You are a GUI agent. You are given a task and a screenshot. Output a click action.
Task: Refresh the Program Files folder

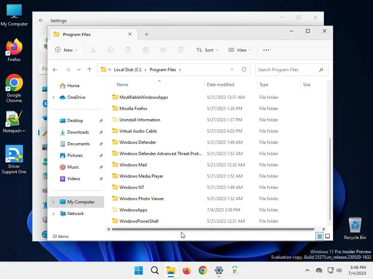244,69
